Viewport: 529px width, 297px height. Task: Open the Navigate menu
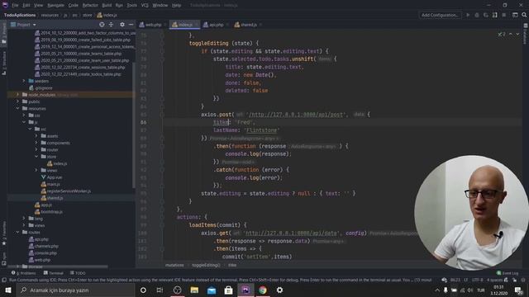click(x=55, y=6)
